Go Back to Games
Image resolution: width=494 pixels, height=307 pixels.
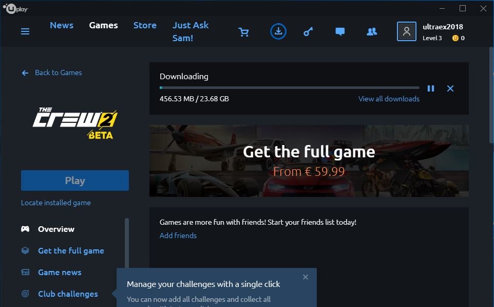point(59,73)
